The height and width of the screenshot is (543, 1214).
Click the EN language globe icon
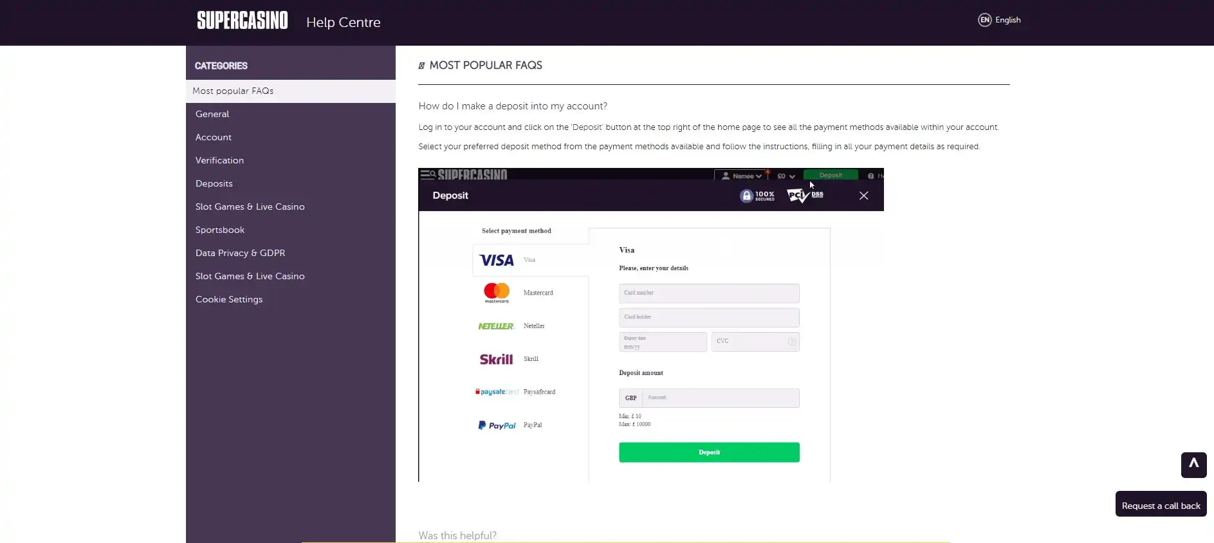984,20
